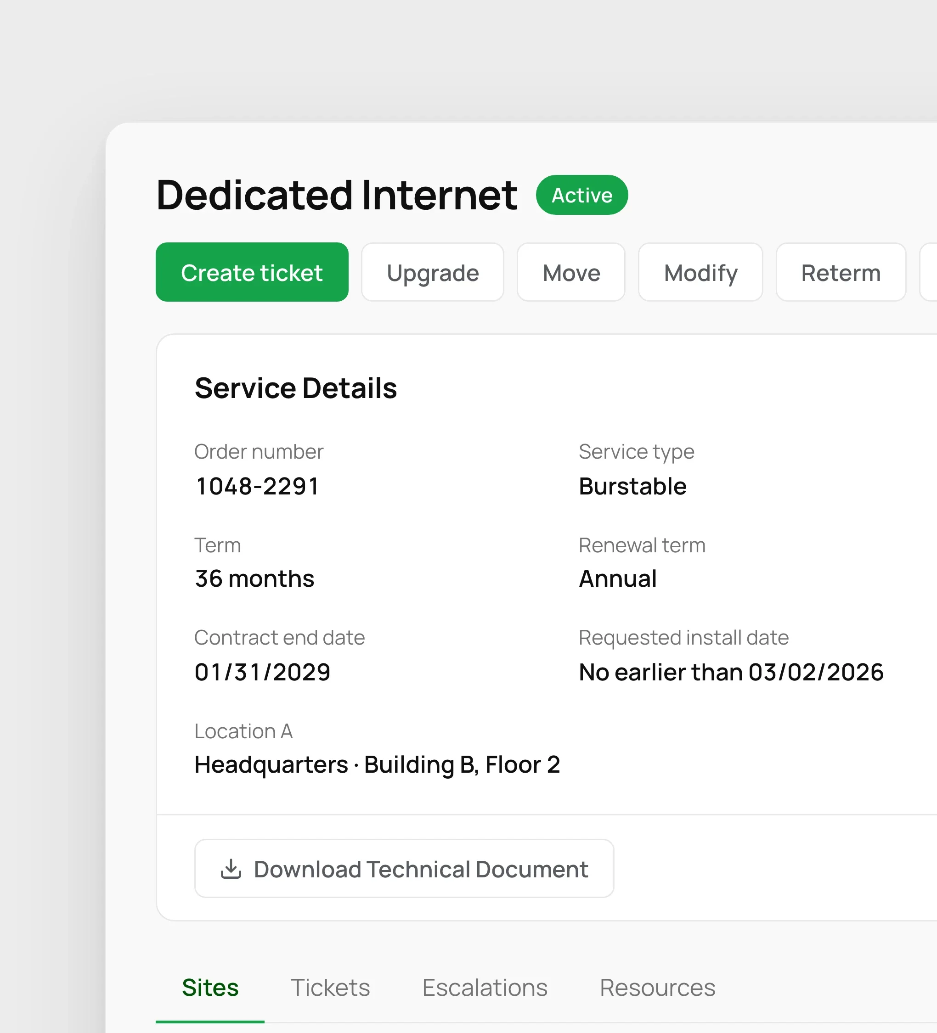937x1033 pixels.
Task: Click the Dedicated Internet title
Action: pos(337,195)
